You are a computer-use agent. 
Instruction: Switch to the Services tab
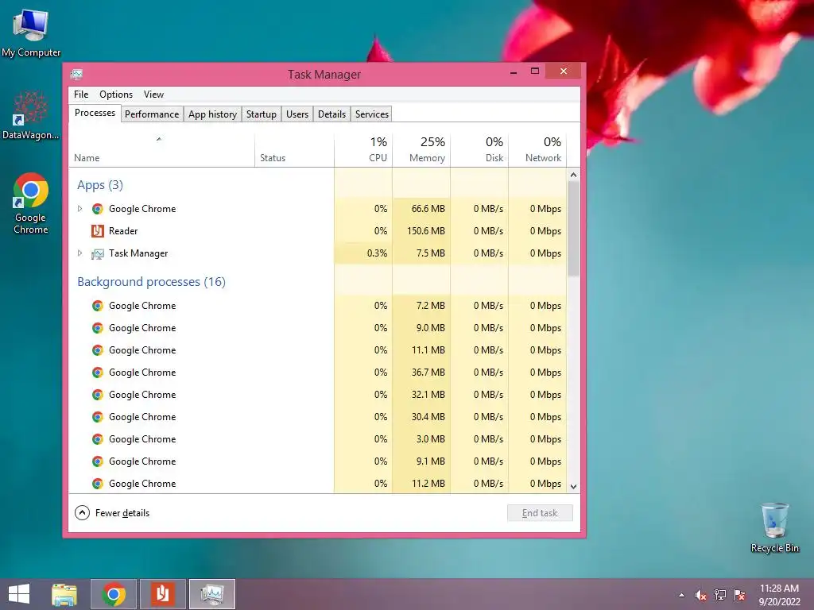pyautogui.click(x=372, y=114)
